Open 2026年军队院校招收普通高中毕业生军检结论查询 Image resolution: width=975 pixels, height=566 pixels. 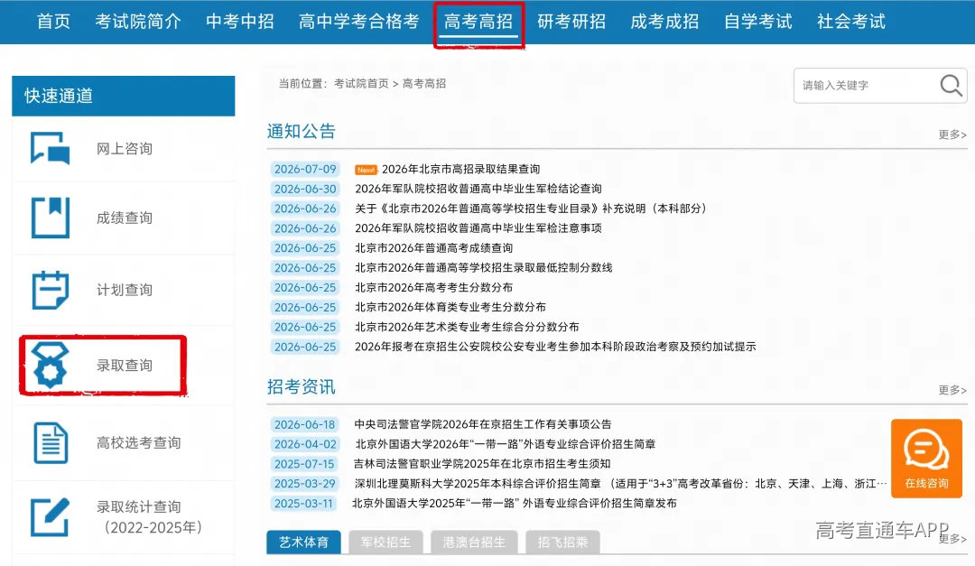click(478, 189)
